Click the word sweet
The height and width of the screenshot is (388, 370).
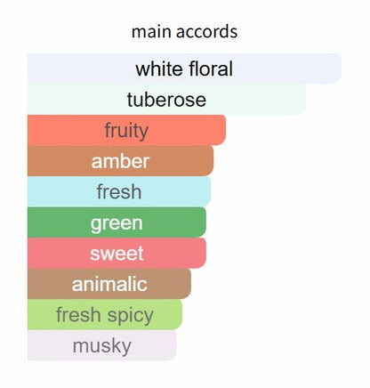[x=117, y=254]
